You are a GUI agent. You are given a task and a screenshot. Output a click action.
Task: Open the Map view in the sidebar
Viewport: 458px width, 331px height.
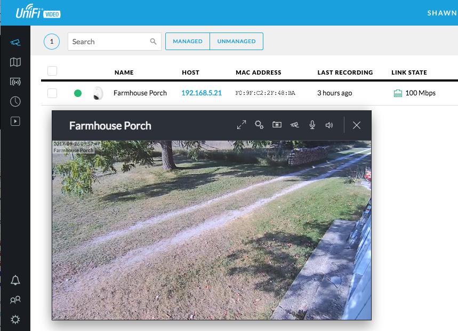click(15, 62)
